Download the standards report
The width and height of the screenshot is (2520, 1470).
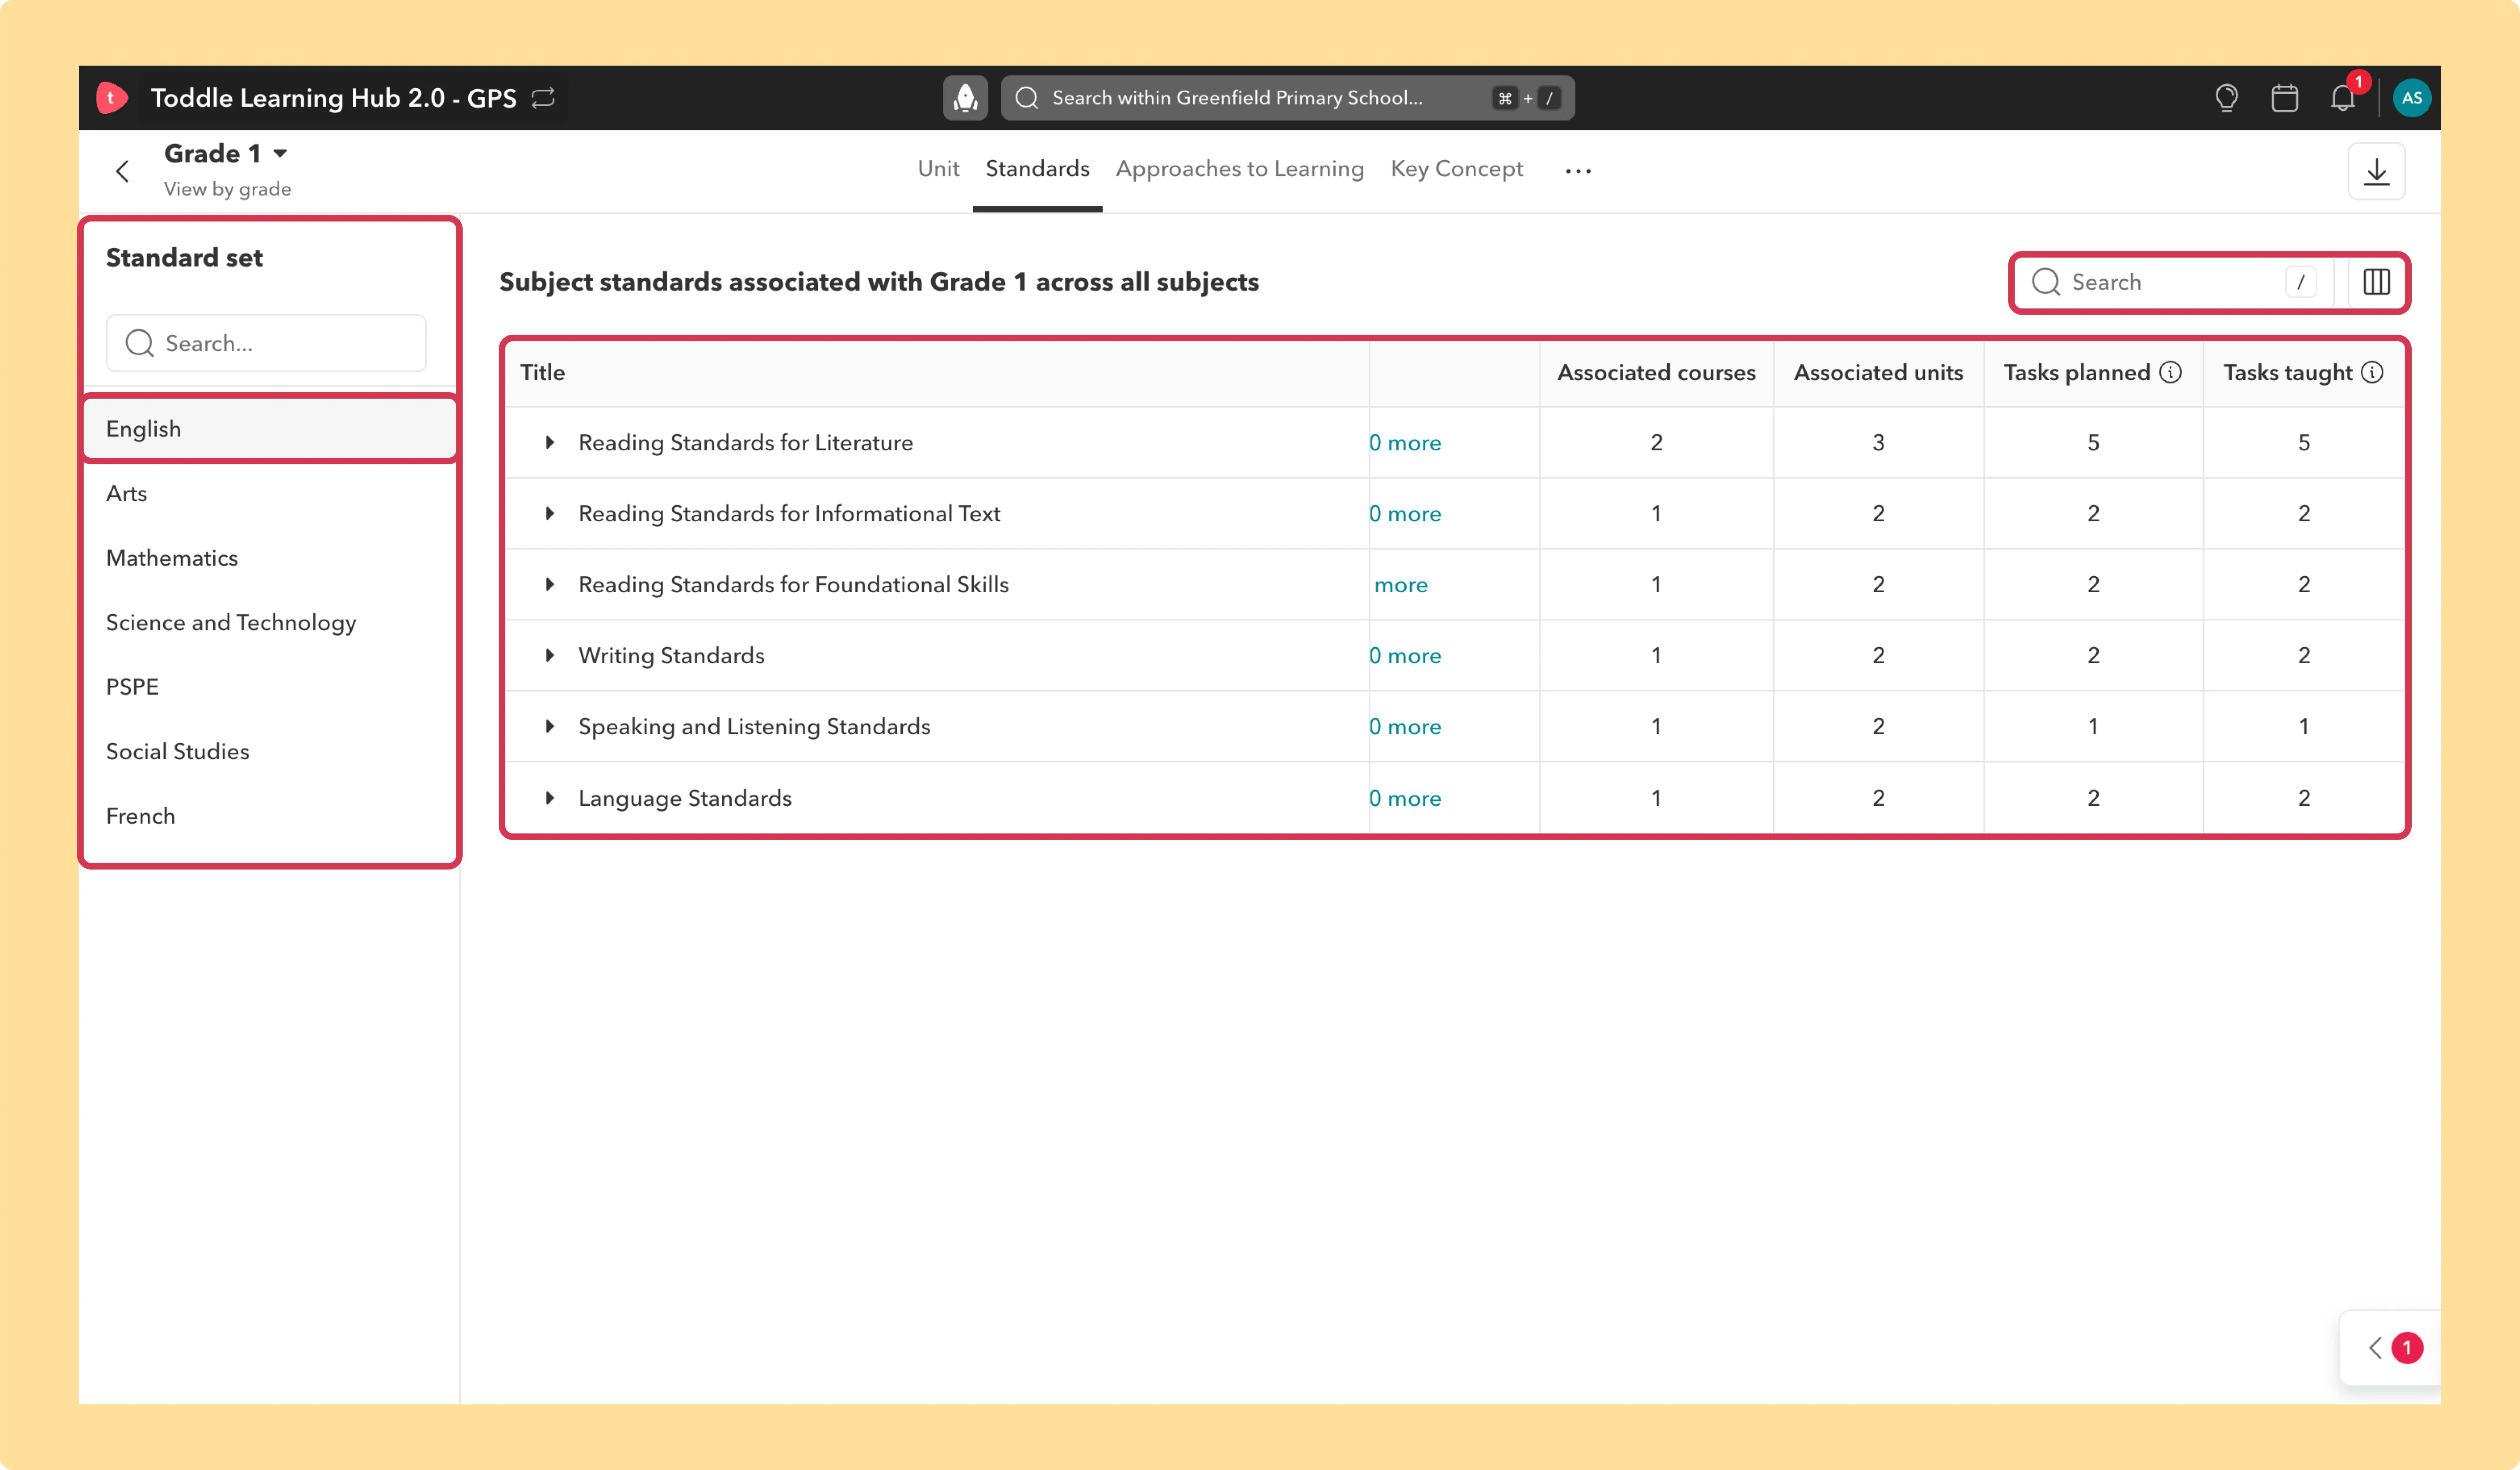click(2376, 171)
